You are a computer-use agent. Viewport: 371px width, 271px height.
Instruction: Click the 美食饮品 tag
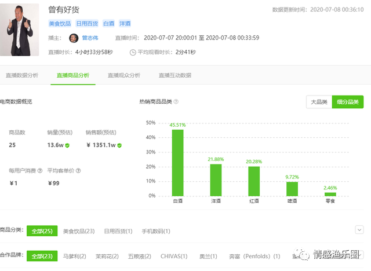pyautogui.click(x=60, y=24)
